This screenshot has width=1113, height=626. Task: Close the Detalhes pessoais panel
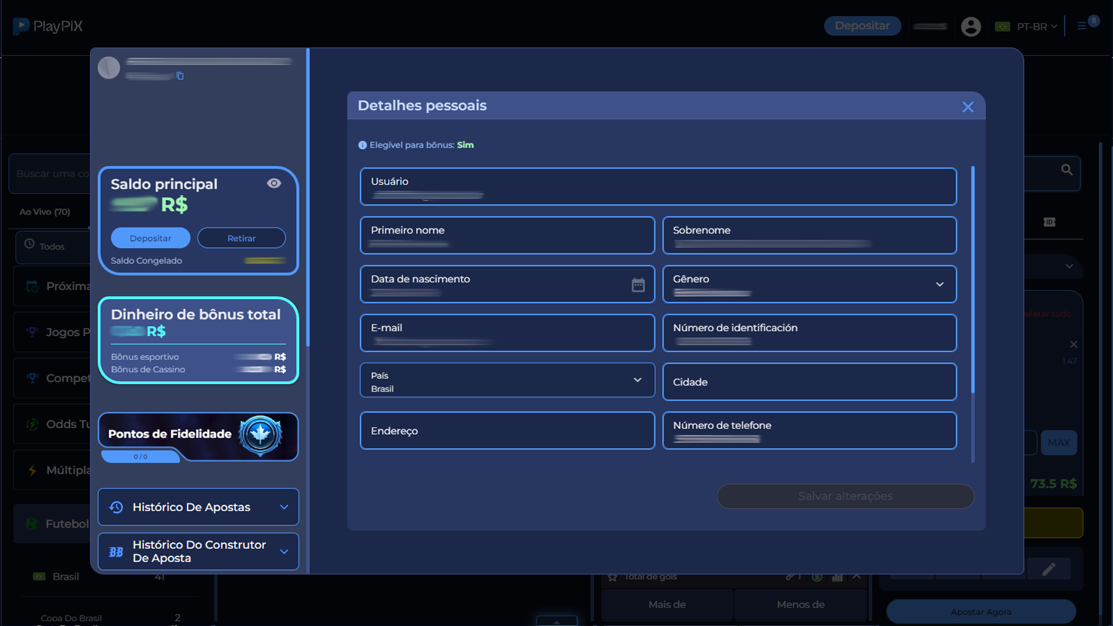[x=967, y=107]
